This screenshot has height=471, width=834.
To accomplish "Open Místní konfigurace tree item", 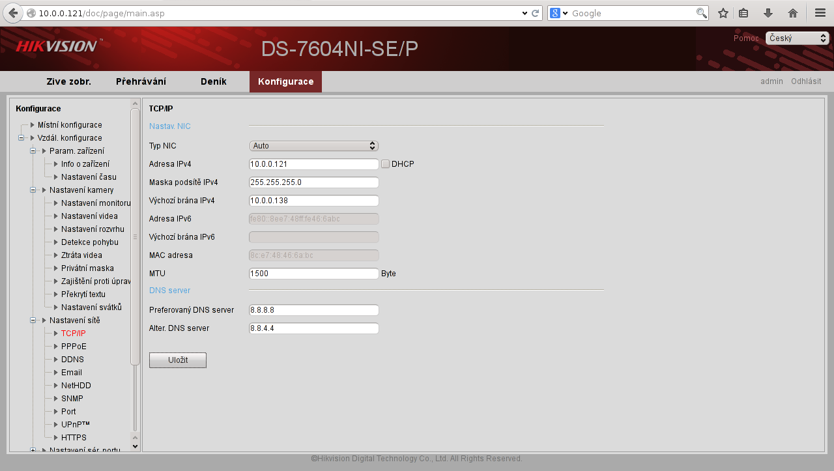I will 70,125.
